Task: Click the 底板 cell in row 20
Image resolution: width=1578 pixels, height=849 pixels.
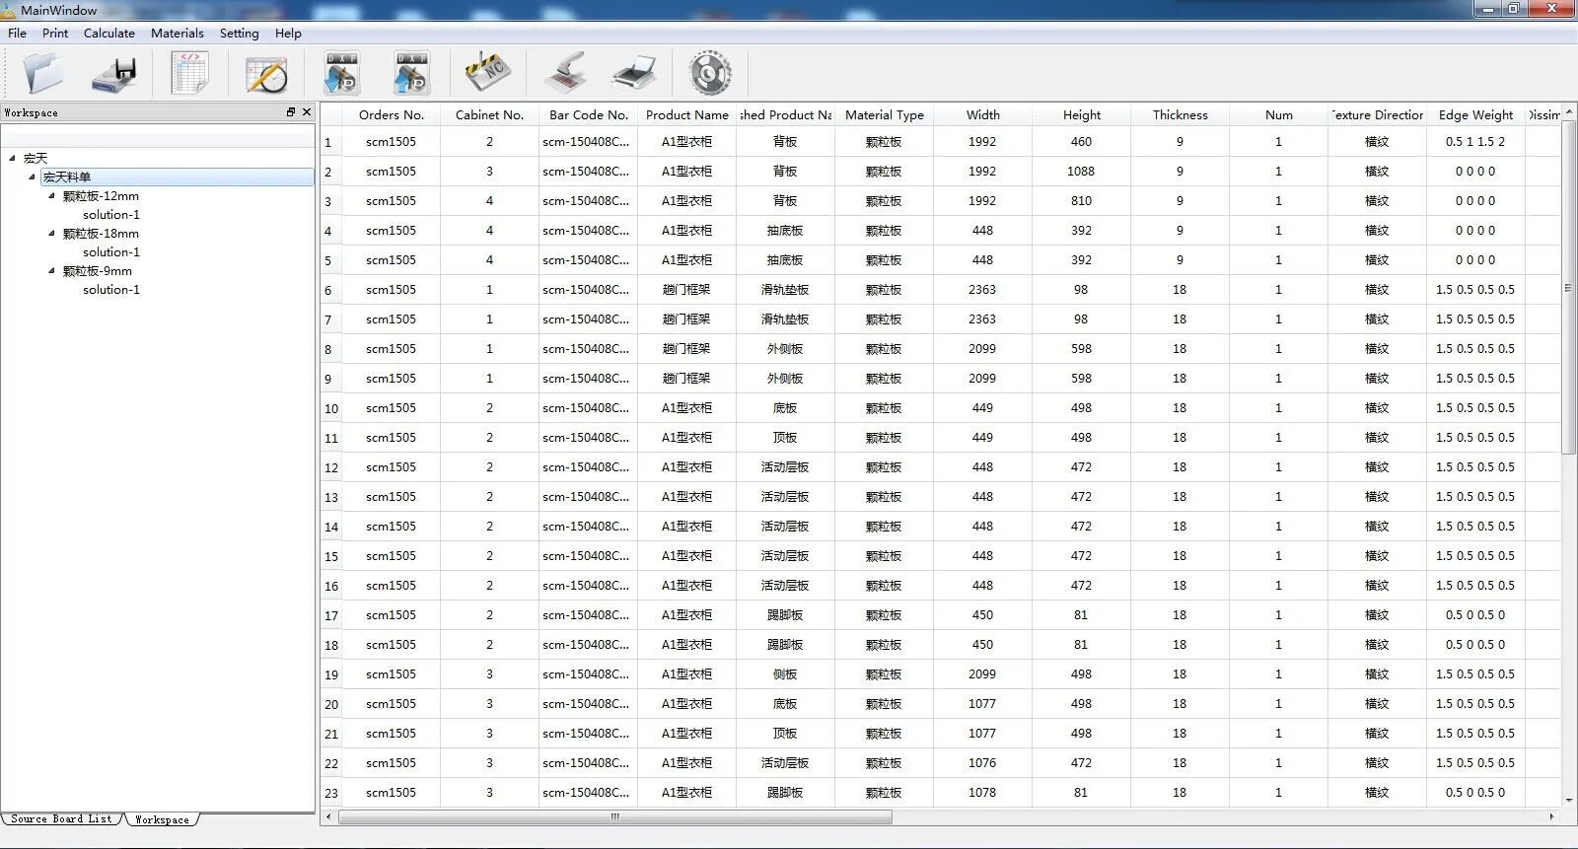Action: coord(785,704)
